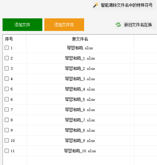Enable the checkbox for row 3

point(7,68)
